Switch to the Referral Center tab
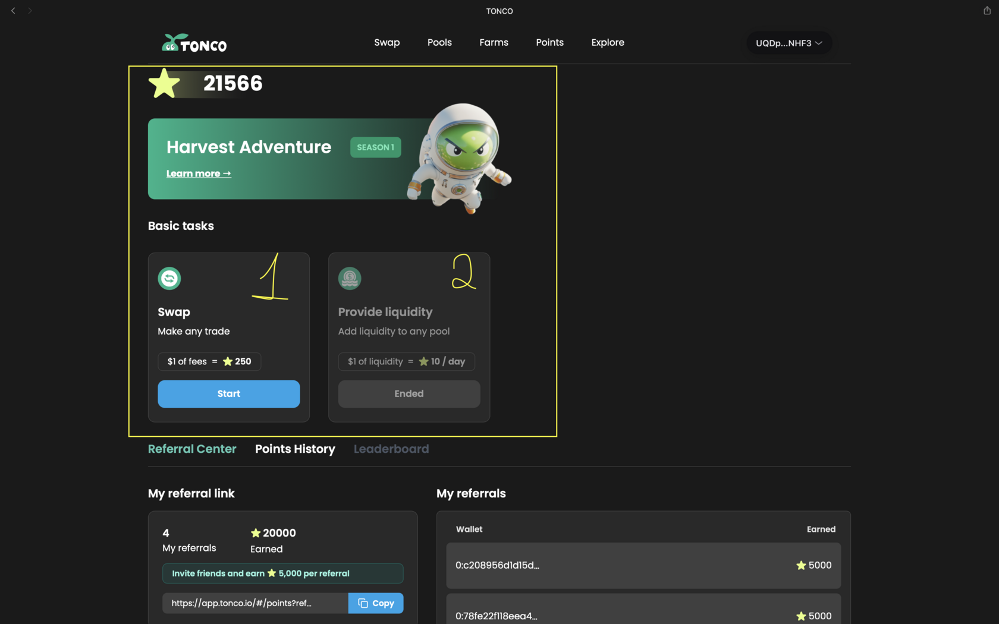 [x=192, y=449]
